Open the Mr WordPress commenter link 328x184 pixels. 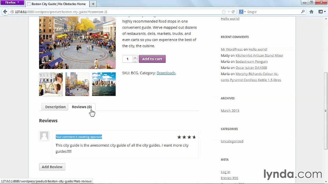click(232, 49)
